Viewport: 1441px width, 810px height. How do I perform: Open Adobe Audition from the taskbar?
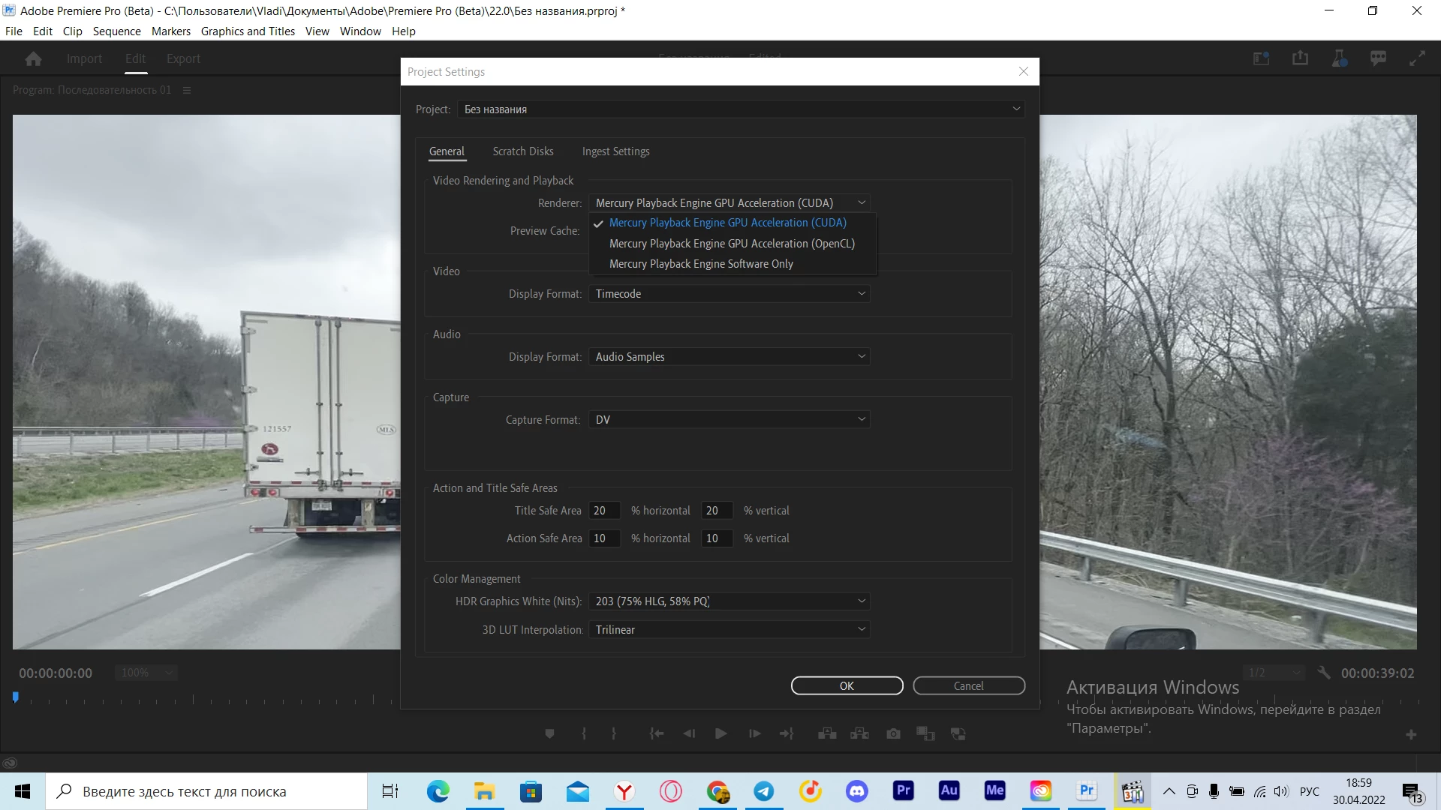tap(949, 790)
